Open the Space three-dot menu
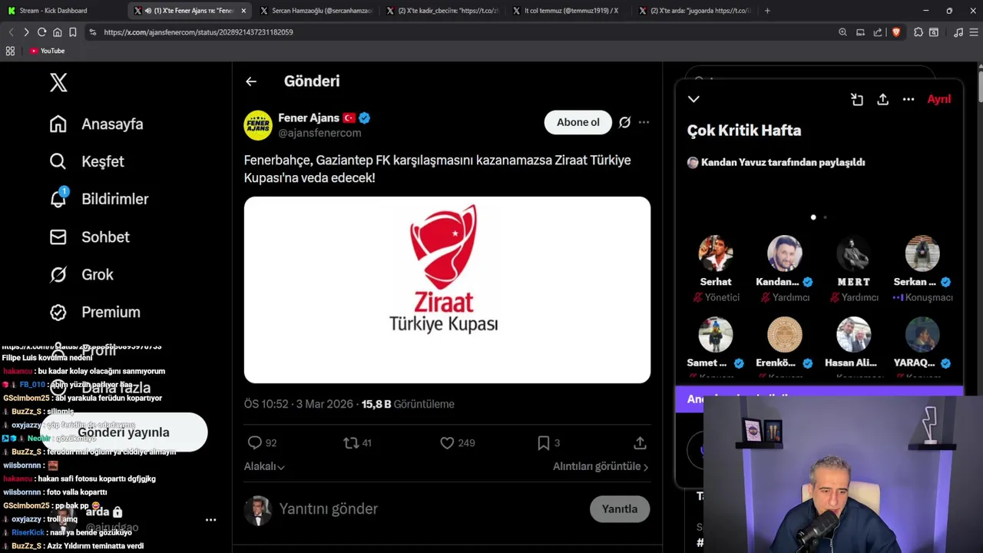This screenshot has height=553, width=983. point(909,99)
